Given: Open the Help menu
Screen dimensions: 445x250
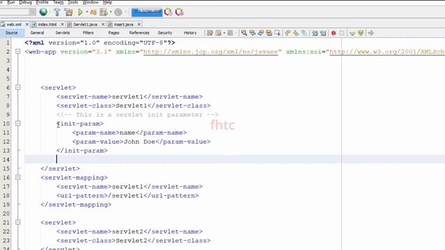Looking at the screenshot, I should (107, 2).
